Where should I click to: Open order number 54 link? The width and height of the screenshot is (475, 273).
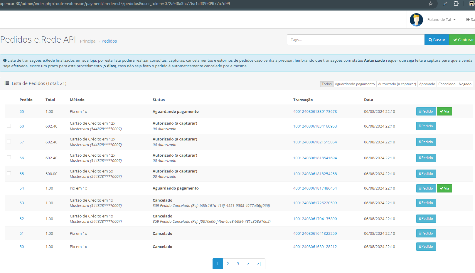point(22,188)
